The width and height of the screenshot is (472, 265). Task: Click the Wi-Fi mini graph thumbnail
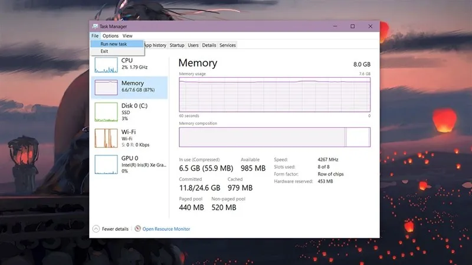(106, 138)
